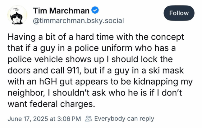The width and height of the screenshot is (202, 128).
Task: Click the "Everybody can reply" label
Action: pos(124,119)
